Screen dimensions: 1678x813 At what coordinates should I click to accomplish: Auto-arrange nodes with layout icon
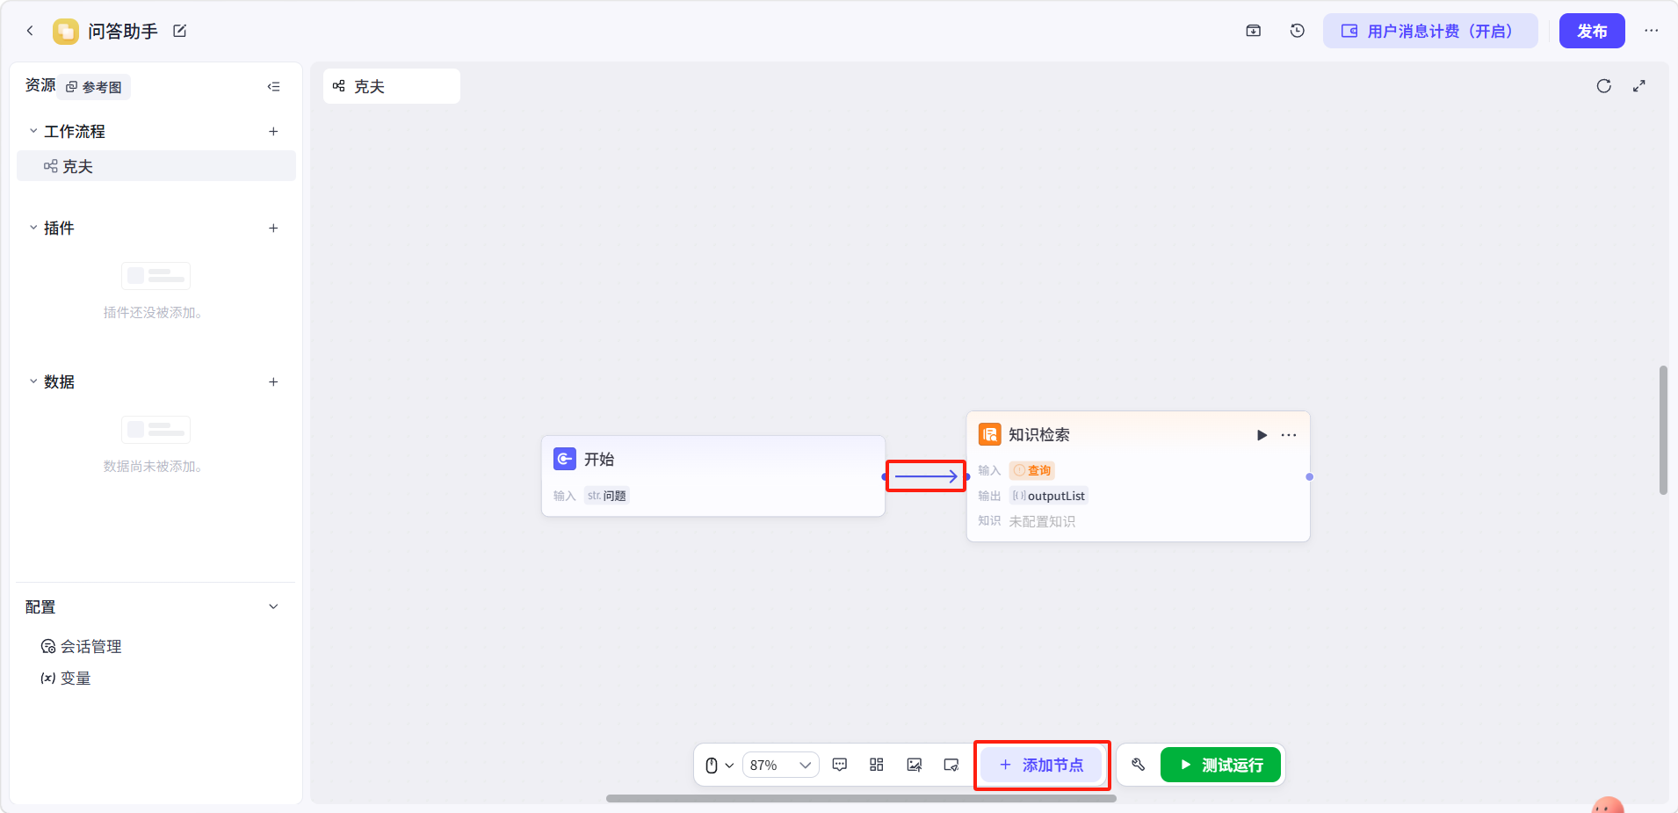click(877, 765)
